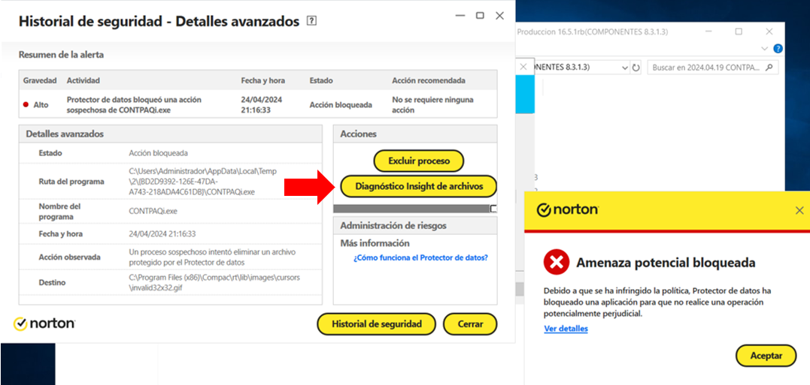The width and height of the screenshot is (810, 385).
Task: Click the search magnifier icon in Explorer
Action: point(769,67)
